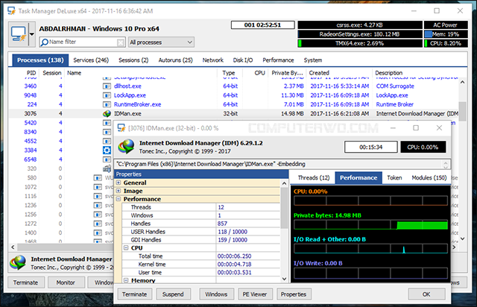This screenshot has height=307, width=477.
Task: Collapse the Memory properties group
Action: point(126,280)
